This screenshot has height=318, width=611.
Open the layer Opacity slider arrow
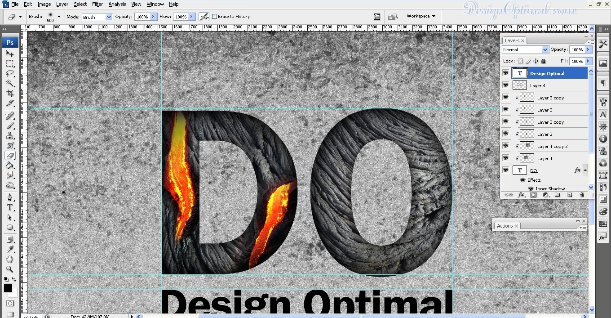(588, 49)
